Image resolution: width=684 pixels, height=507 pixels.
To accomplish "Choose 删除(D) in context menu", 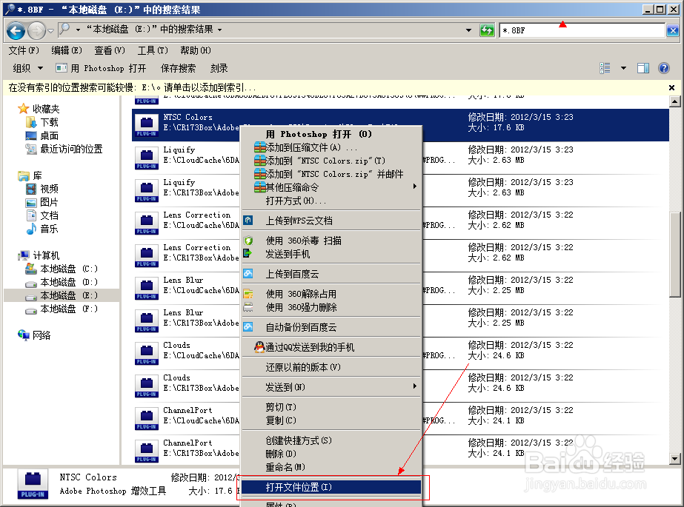I will point(331,454).
